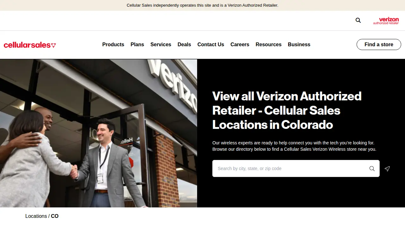Open the Plans menu

click(137, 45)
